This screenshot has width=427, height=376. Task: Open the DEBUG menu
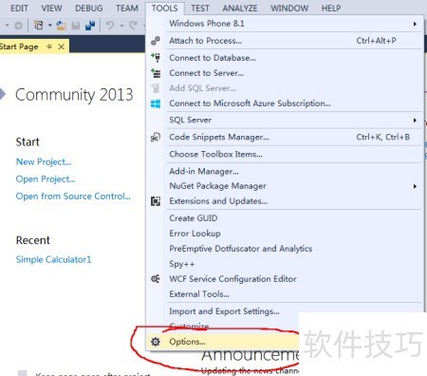click(89, 8)
